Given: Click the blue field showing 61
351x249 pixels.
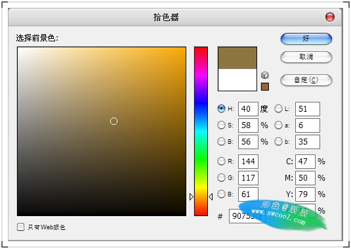Looking at the screenshot, I should (248, 194).
